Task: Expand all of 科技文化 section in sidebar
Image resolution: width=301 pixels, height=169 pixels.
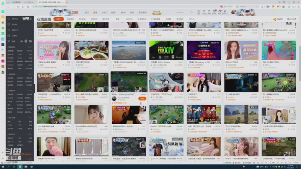Action: click(30, 134)
